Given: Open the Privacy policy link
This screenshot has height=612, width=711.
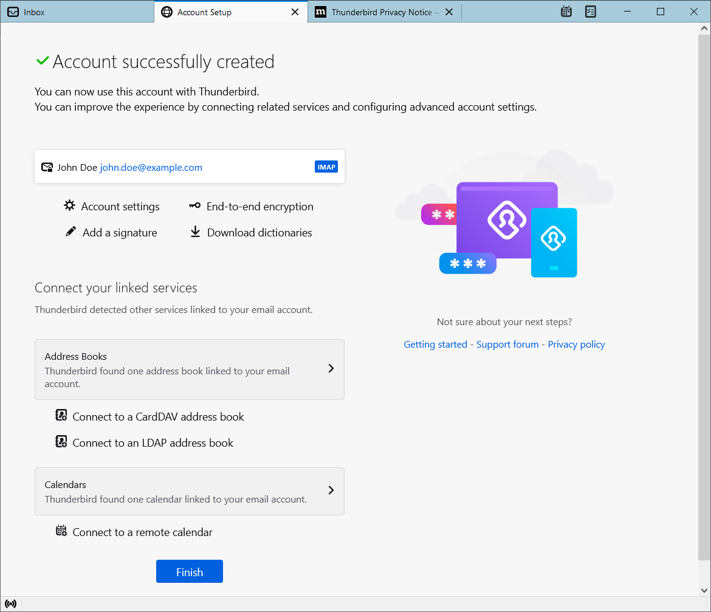Looking at the screenshot, I should click(576, 344).
